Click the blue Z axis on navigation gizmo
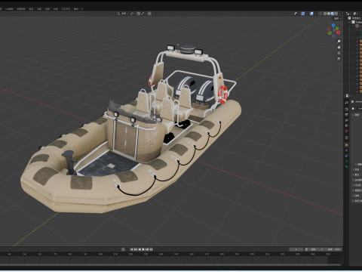This screenshot has width=362, height=272. (333, 25)
